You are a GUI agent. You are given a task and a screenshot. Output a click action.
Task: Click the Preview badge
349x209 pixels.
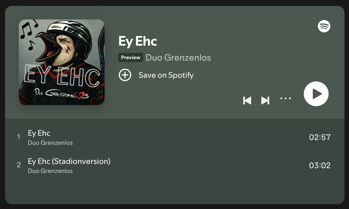(x=131, y=57)
